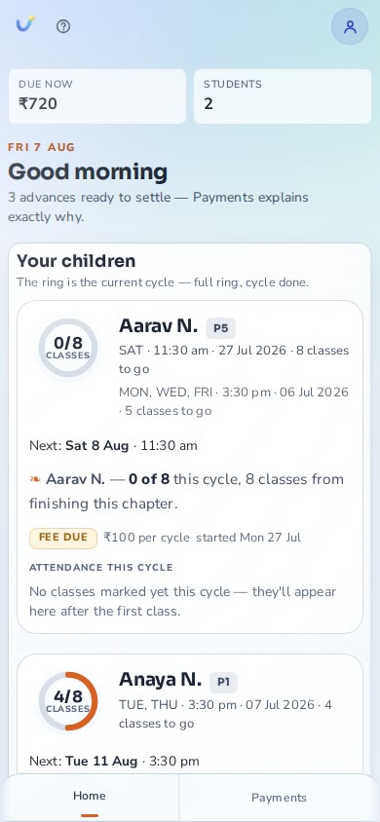
Task: Click Aarav's 0/8 classes progress ring
Action: pos(68,348)
